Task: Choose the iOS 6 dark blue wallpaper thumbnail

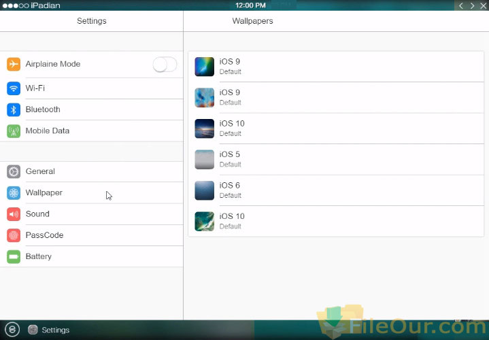Action: (205, 190)
